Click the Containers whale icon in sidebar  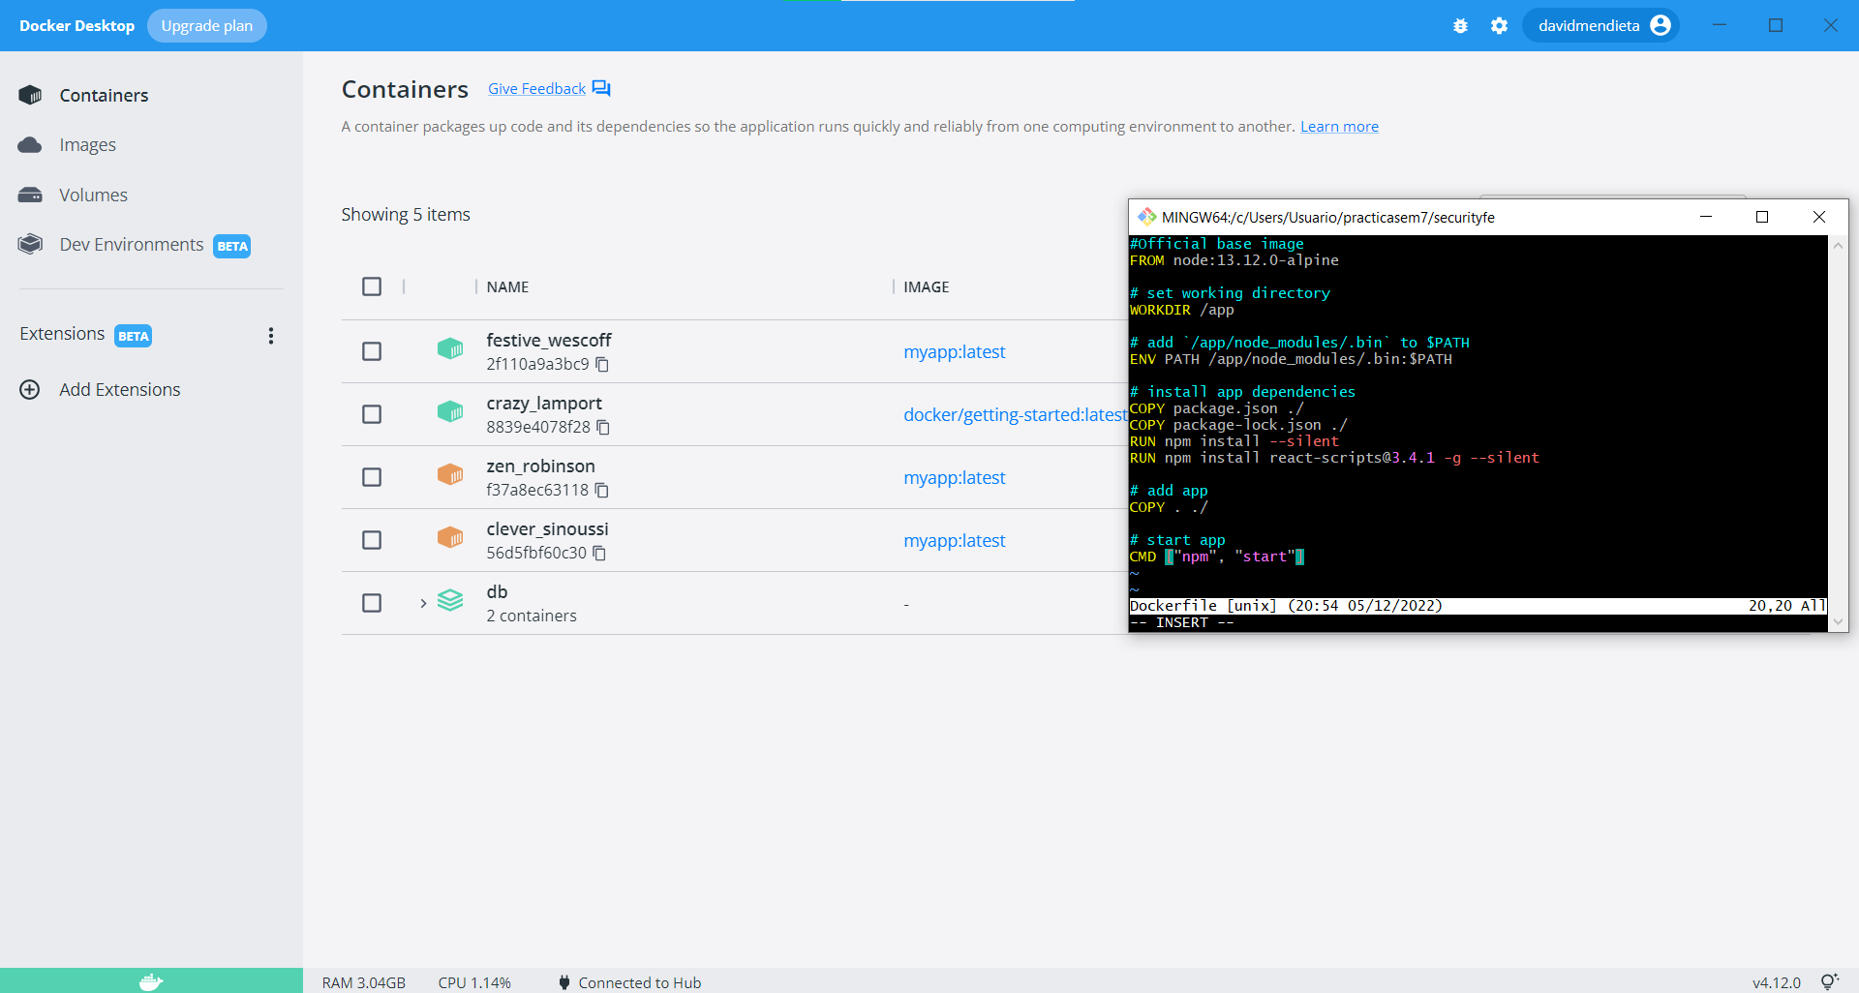[30, 94]
